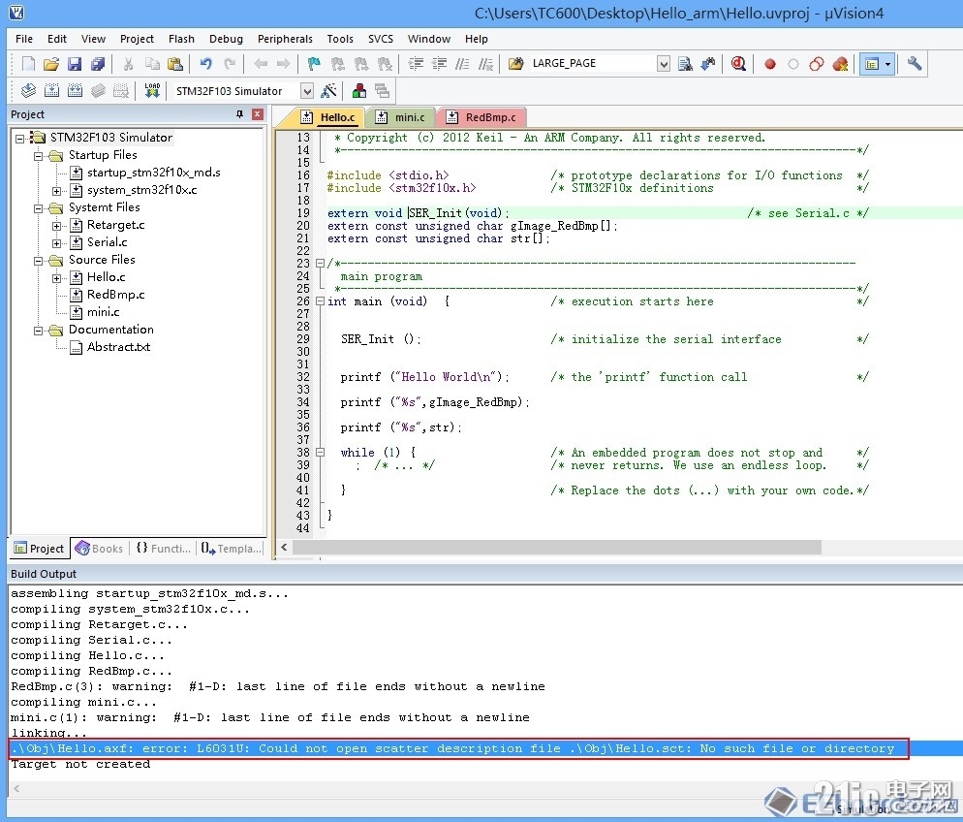Collapse the Documentation group
The height and width of the screenshot is (822, 963).
(38, 331)
